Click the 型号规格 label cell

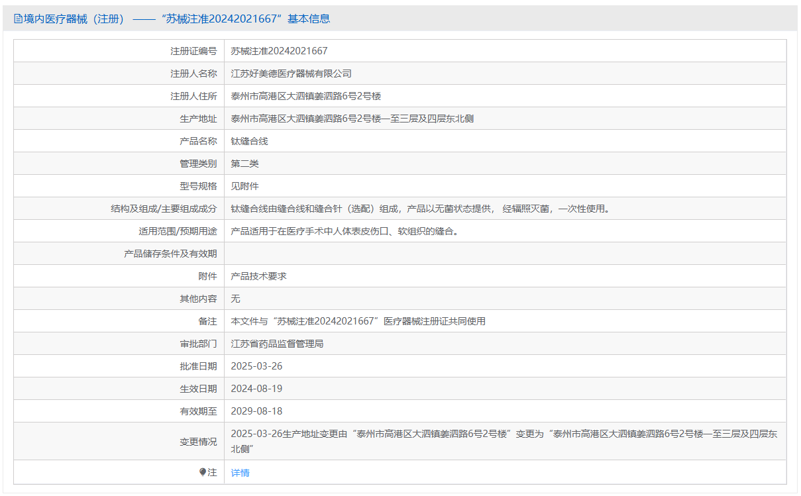[119, 186]
